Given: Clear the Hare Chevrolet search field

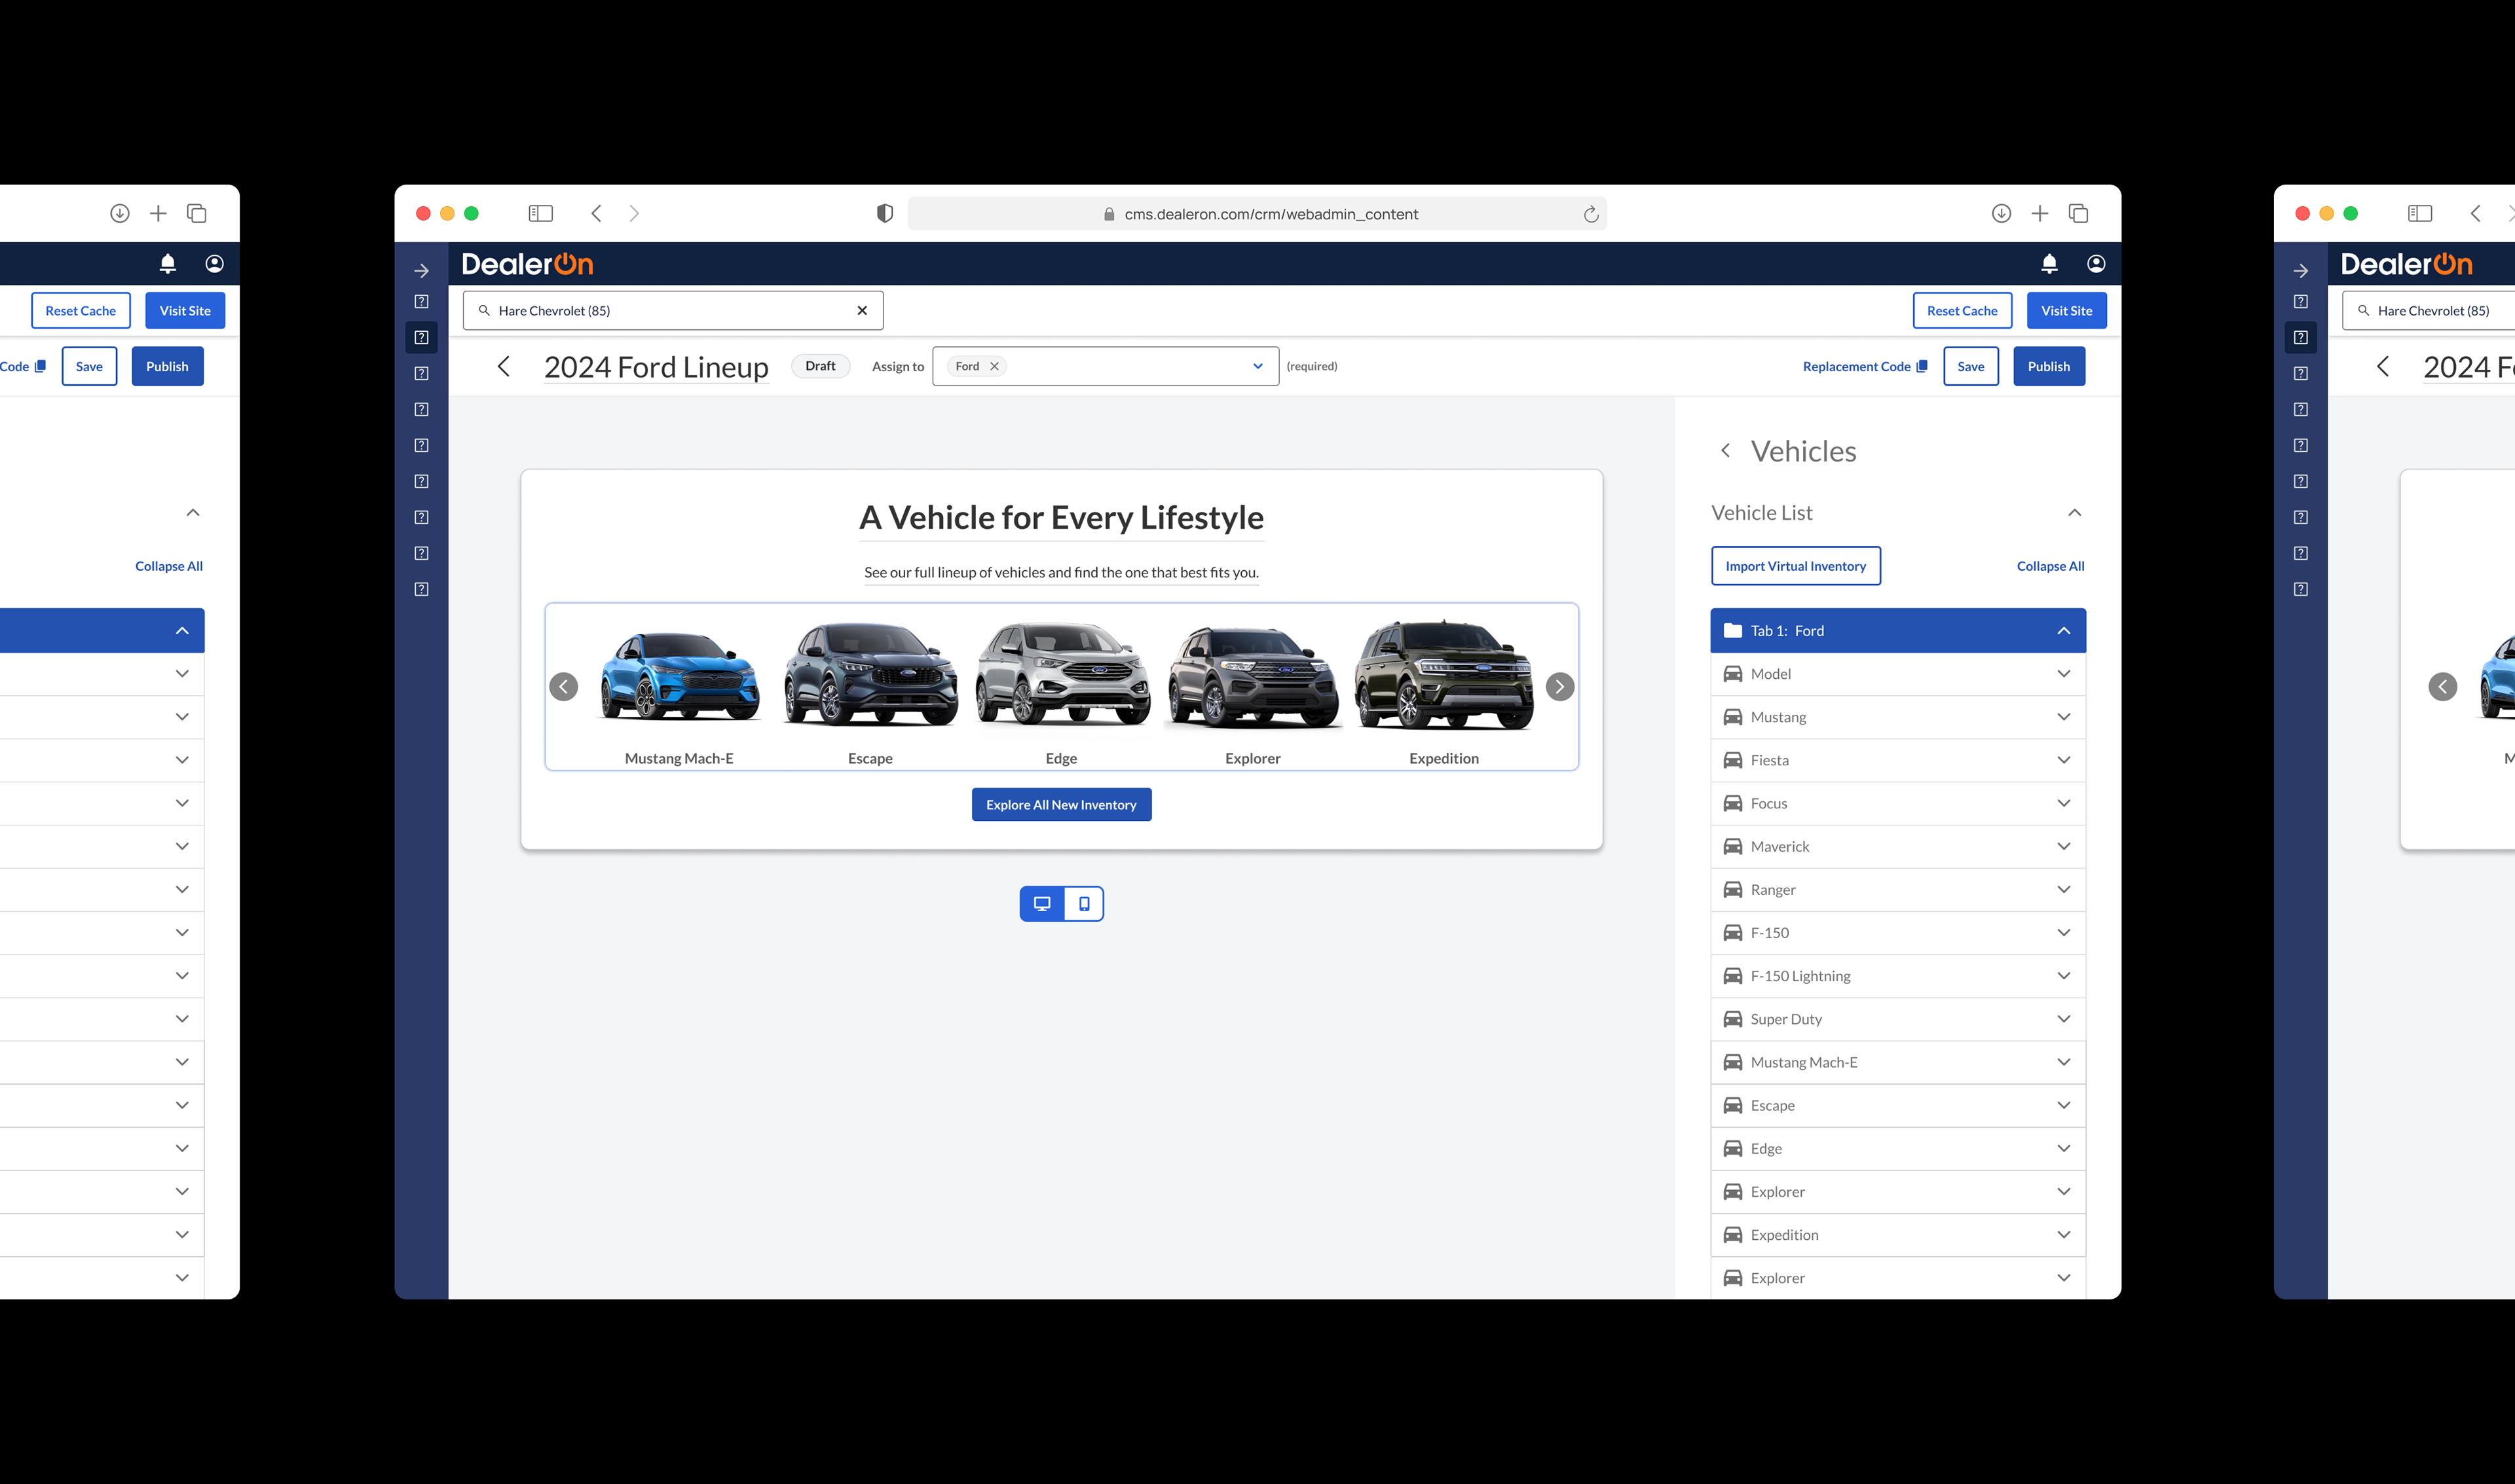Looking at the screenshot, I should [x=861, y=311].
